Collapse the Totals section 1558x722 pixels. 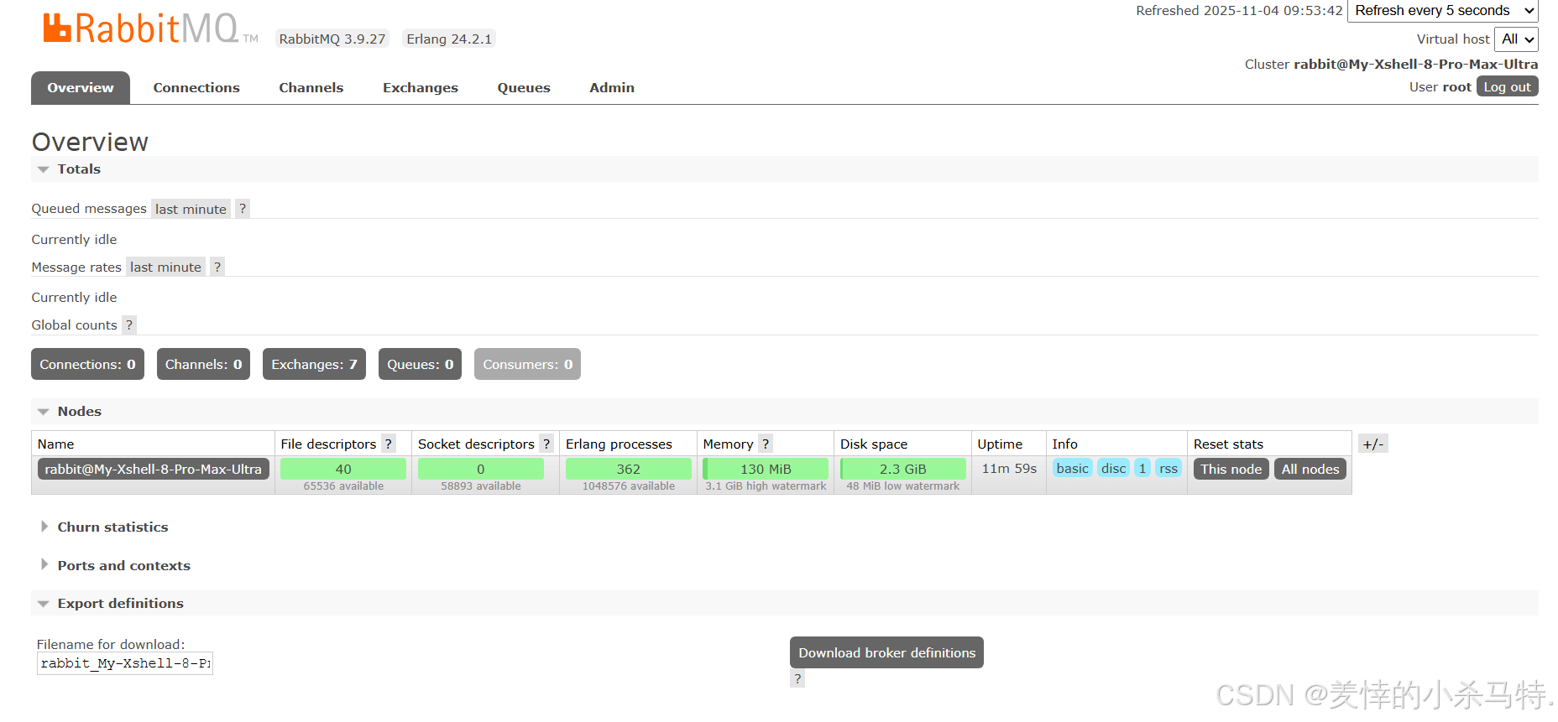tap(78, 169)
